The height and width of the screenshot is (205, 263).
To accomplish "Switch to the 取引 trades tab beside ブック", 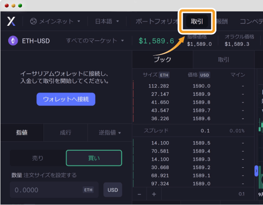I will pyautogui.click(x=223, y=60).
